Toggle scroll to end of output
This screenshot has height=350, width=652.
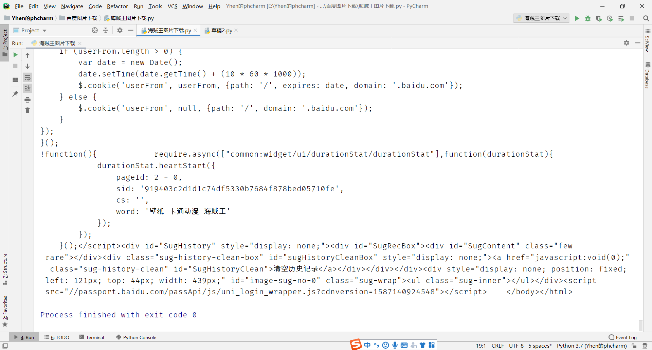click(28, 88)
